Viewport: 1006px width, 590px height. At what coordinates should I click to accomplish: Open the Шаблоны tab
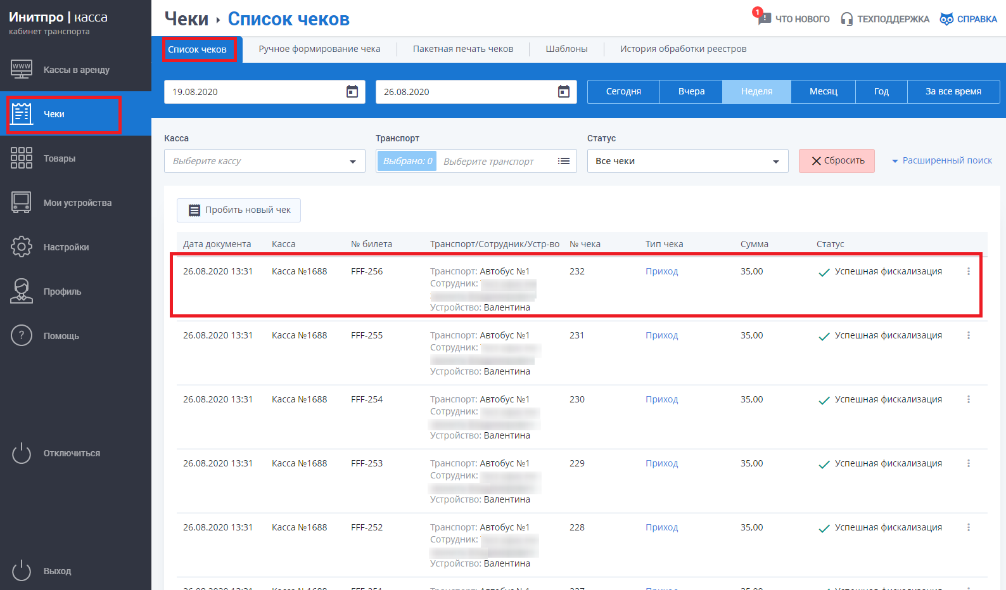[x=567, y=49]
